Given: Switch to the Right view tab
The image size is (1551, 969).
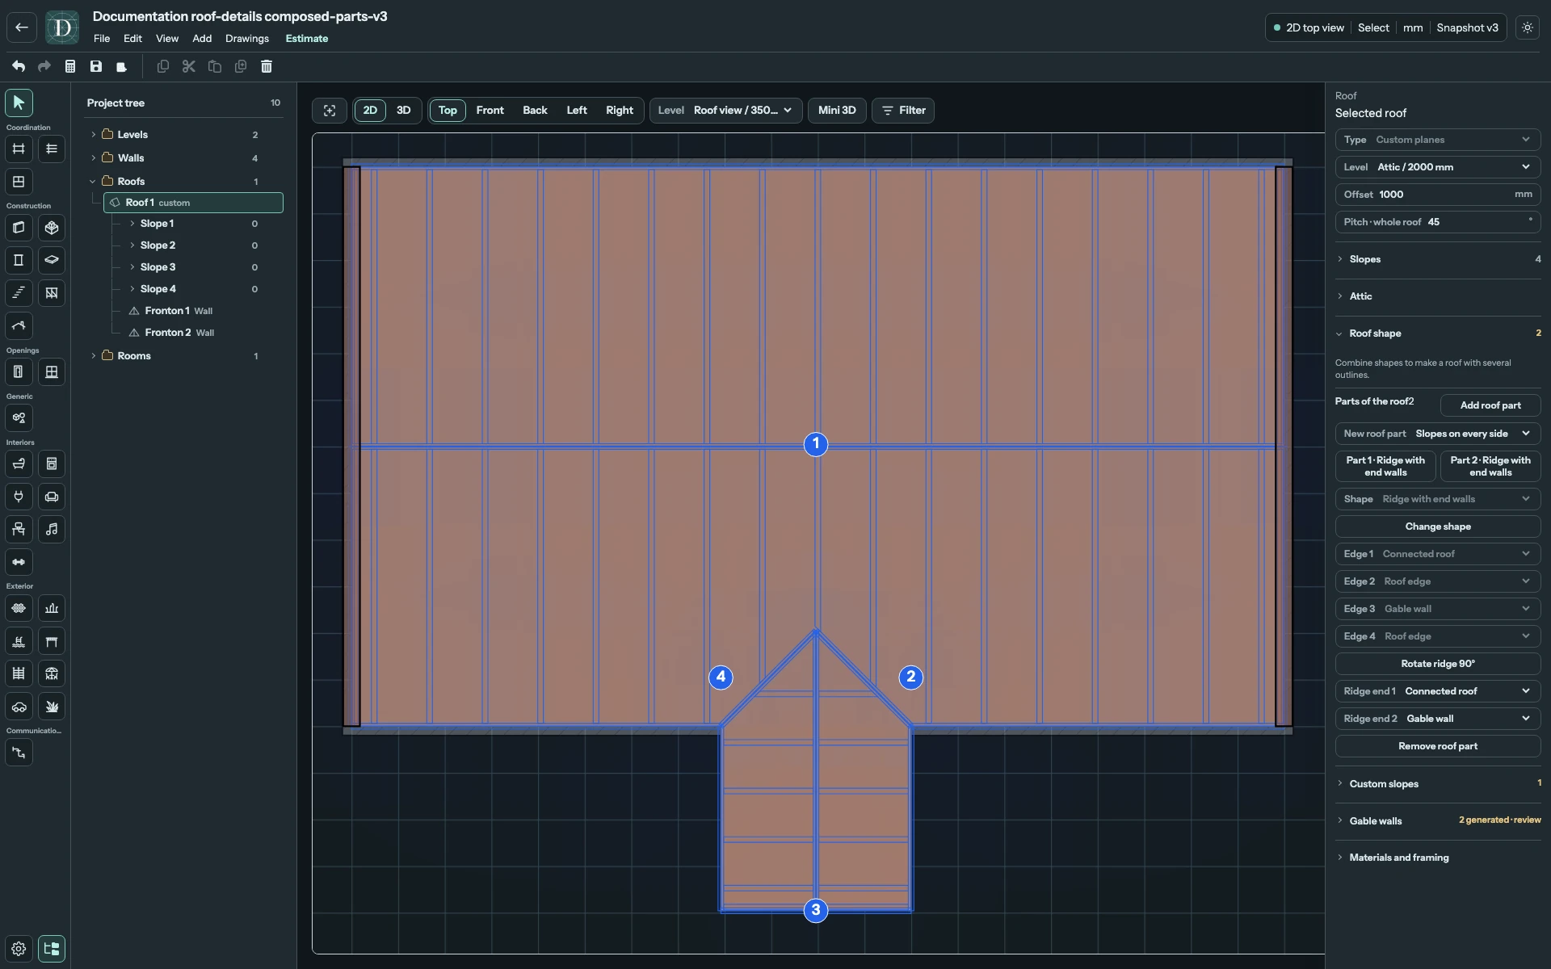Looking at the screenshot, I should 620,111.
